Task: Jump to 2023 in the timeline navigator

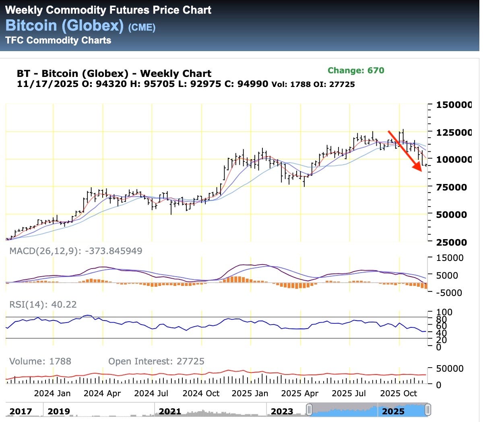Action: click(x=282, y=412)
